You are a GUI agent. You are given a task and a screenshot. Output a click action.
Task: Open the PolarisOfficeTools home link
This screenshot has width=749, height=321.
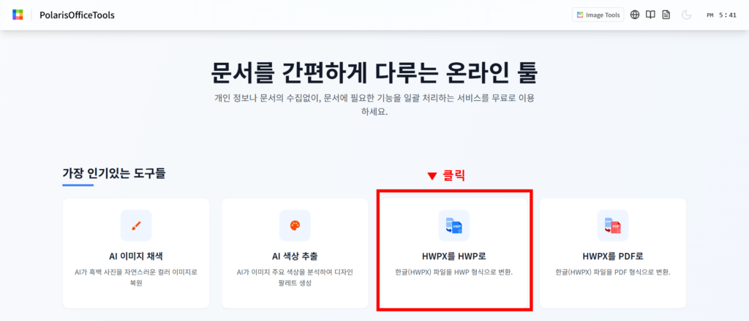click(x=77, y=15)
